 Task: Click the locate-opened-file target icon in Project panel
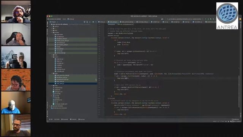point(84,22)
